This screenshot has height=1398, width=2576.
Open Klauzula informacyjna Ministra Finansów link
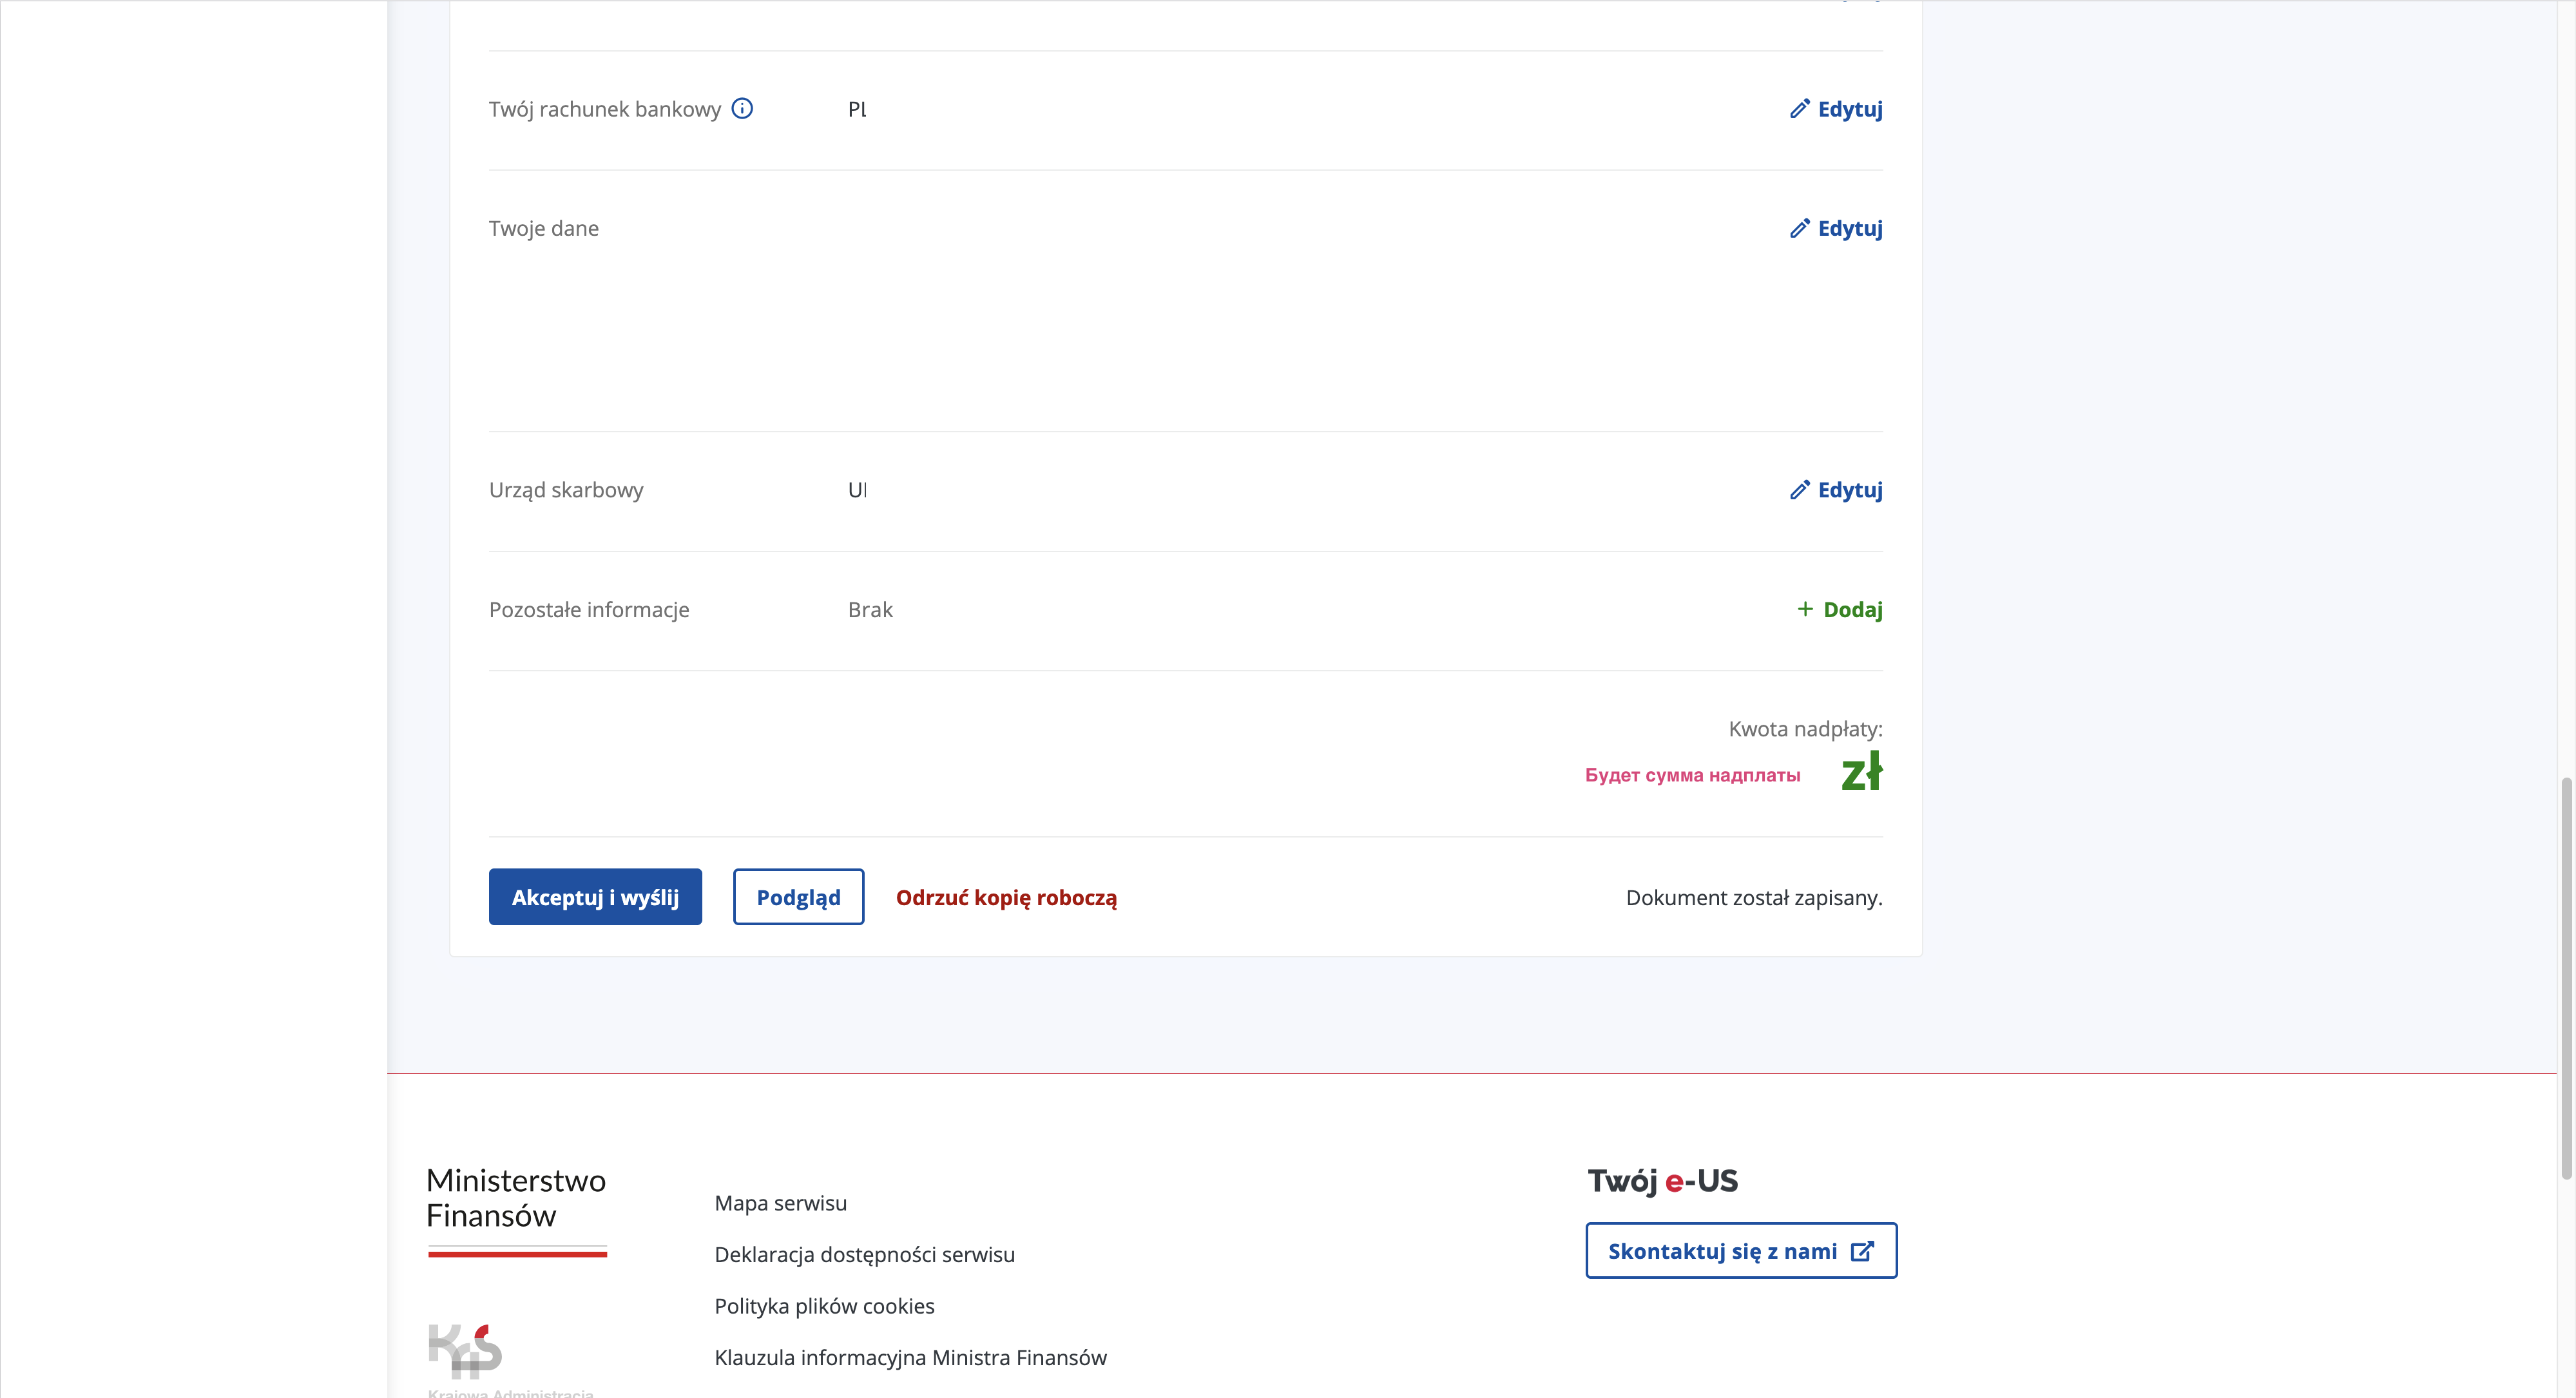pos(910,1357)
